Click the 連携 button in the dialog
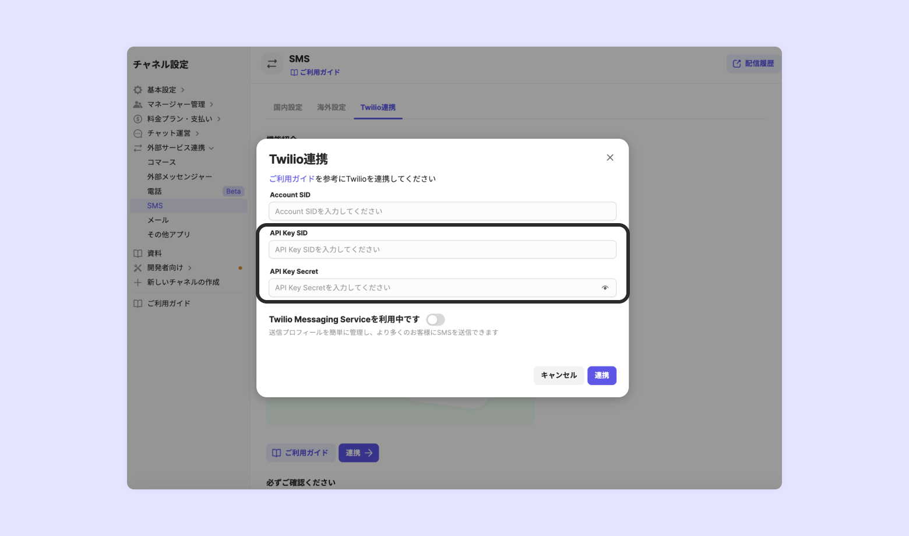Image resolution: width=909 pixels, height=536 pixels. [x=602, y=375]
